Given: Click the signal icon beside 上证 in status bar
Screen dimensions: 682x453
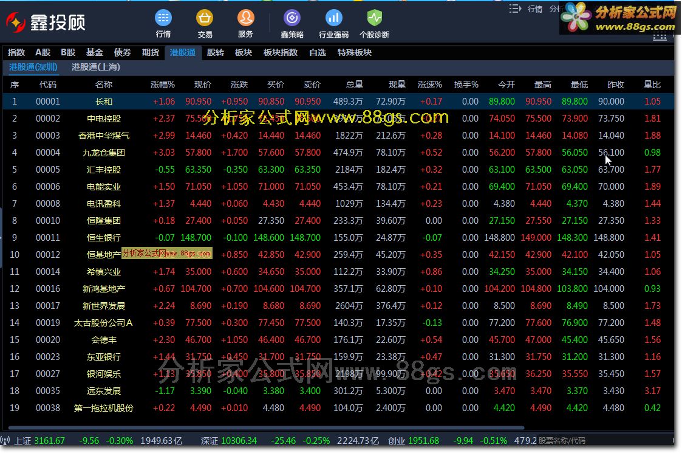Looking at the screenshot, I should [x=5, y=440].
